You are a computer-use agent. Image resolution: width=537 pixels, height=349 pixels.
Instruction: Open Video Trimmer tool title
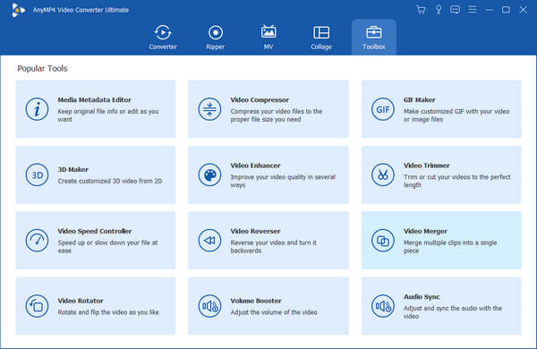tap(426, 166)
